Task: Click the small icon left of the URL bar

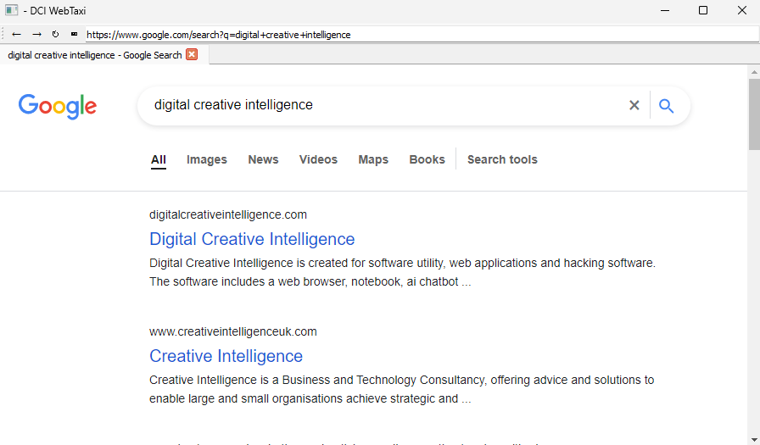Action: (74, 34)
